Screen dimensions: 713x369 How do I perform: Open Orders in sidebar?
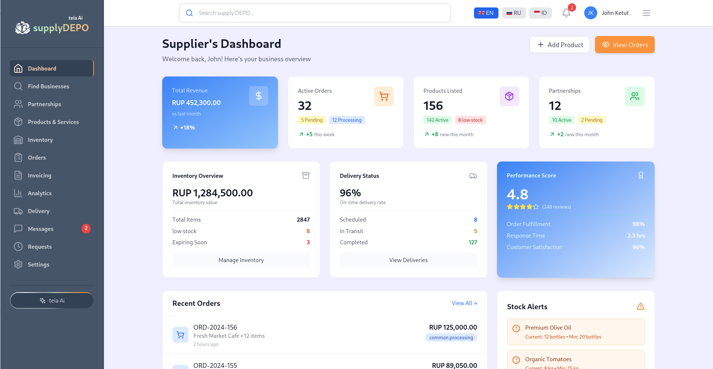point(52,157)
